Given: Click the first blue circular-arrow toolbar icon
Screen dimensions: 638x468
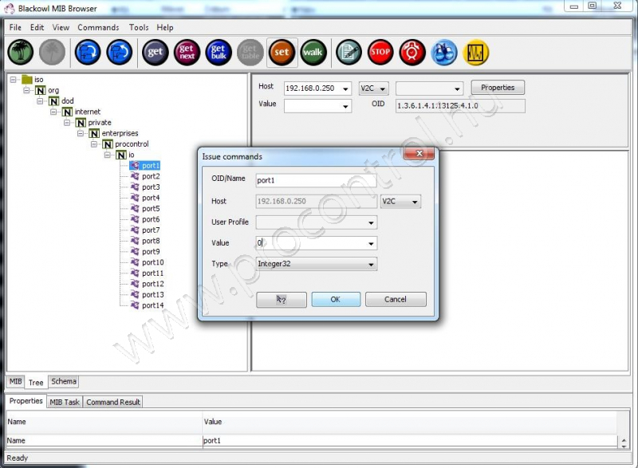Looking at the screenshot, I should pyautogui.click(x=88, y=52).
